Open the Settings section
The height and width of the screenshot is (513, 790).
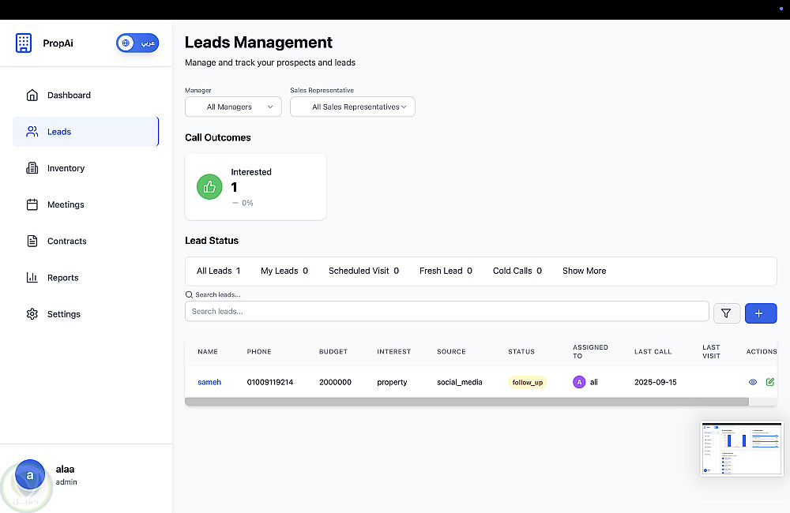(85, 314)
